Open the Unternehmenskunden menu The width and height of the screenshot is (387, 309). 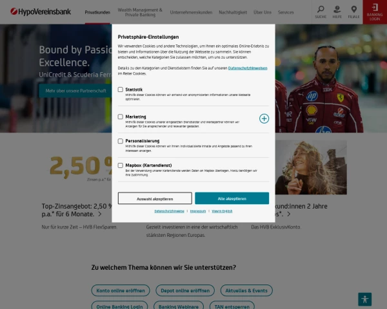point(191,12)
